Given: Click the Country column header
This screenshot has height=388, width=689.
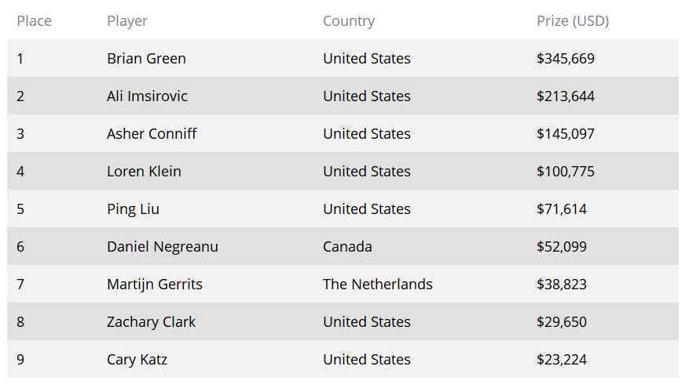Looking at the screenshot, I should point(348,21).
